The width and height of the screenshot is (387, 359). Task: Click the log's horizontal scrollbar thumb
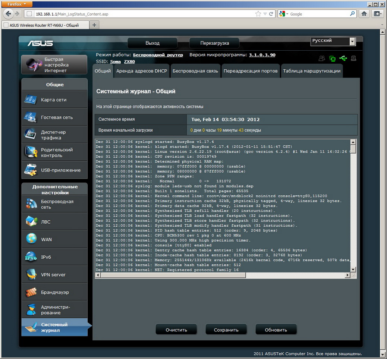[x=172, y=275]
